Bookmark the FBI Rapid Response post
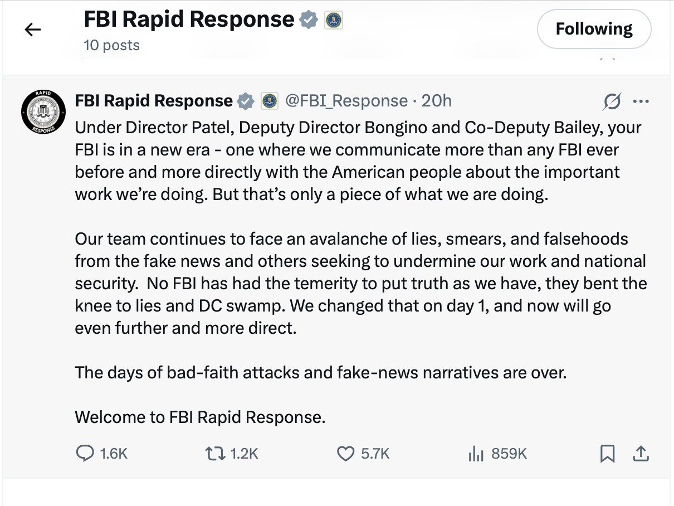Screen dimensions: 674x506 pyautogui.click(x=607, y=454)
